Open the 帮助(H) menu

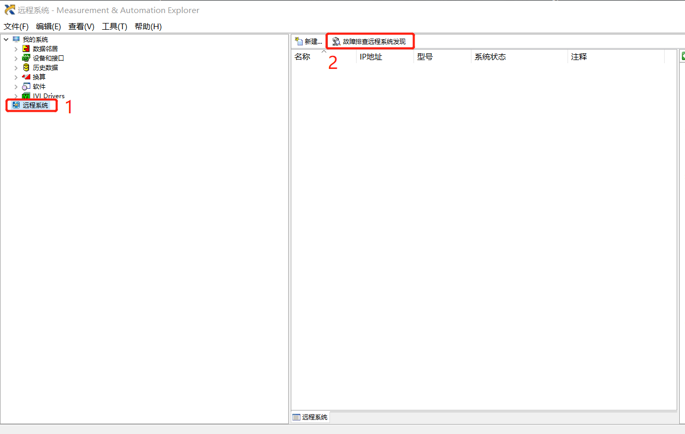tap(148, 27)
